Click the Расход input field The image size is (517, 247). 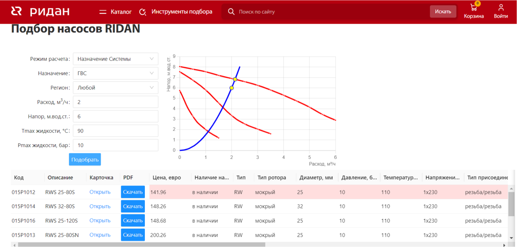pyautogui.click(x=115, y=102)
